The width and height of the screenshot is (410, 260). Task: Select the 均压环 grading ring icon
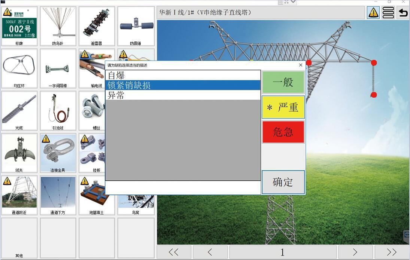[x=19, y=67]
